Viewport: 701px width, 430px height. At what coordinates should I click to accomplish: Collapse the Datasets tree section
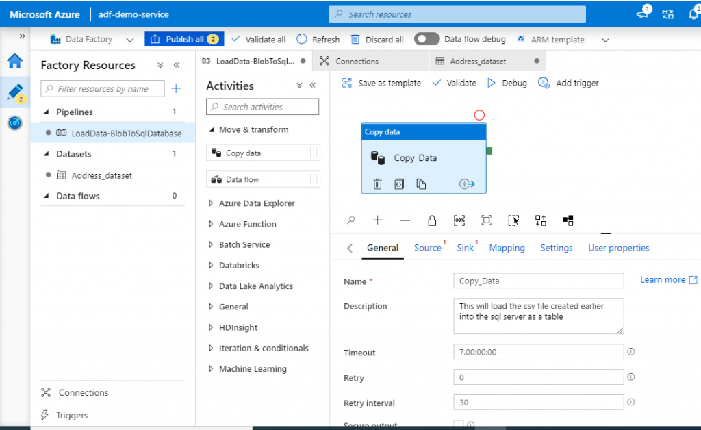click(46, 154)
